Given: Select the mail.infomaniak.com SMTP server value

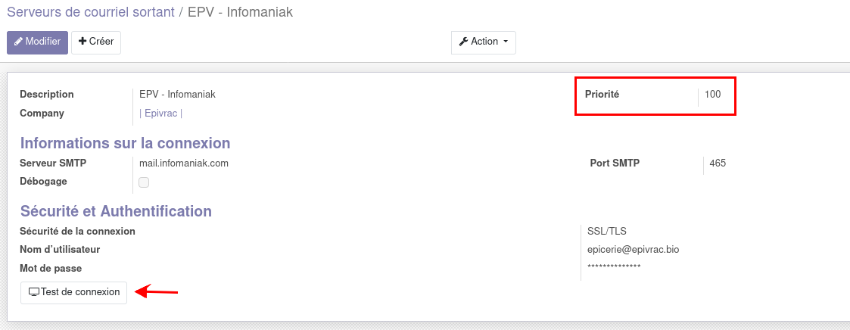Looking at the screenshot, I should [x=184, y=163].
